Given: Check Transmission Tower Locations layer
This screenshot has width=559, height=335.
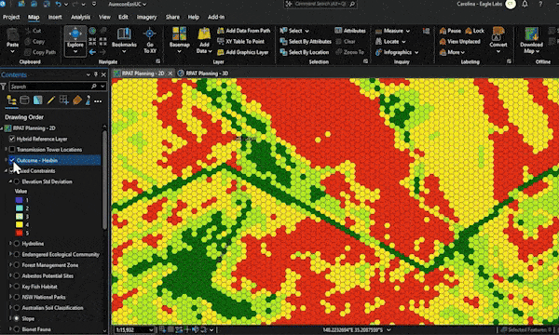Looking at the screenshot, I should pyautogui.click(x=12, y=150).
